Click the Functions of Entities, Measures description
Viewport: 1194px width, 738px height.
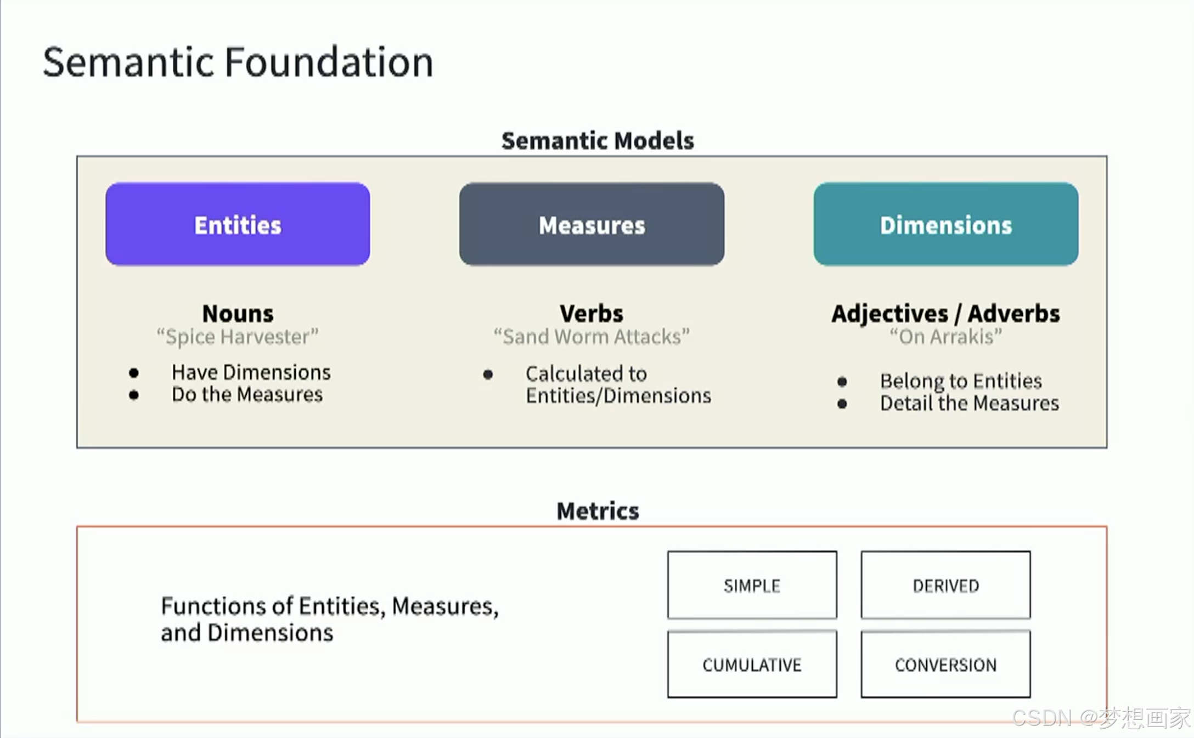[x=330, y=620]
